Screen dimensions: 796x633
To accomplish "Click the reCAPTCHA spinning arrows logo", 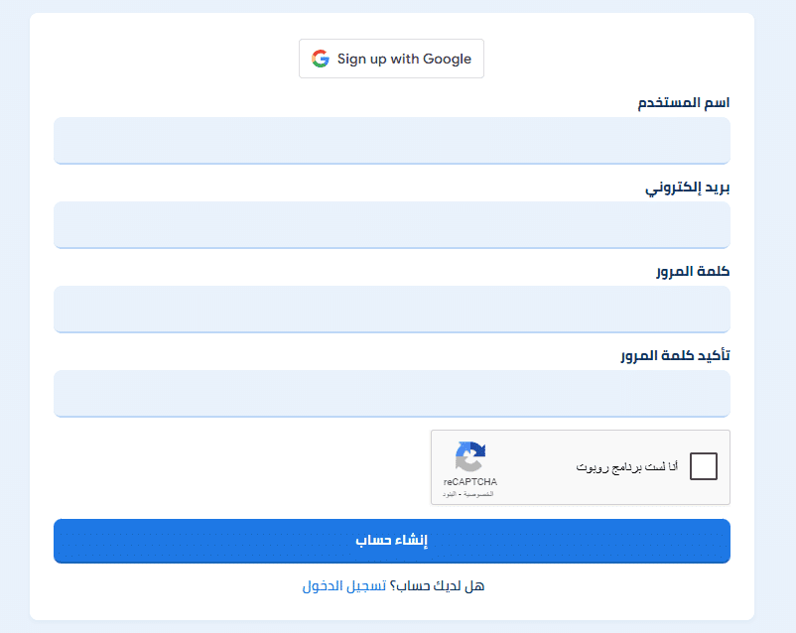I will (x=470, y=457).
